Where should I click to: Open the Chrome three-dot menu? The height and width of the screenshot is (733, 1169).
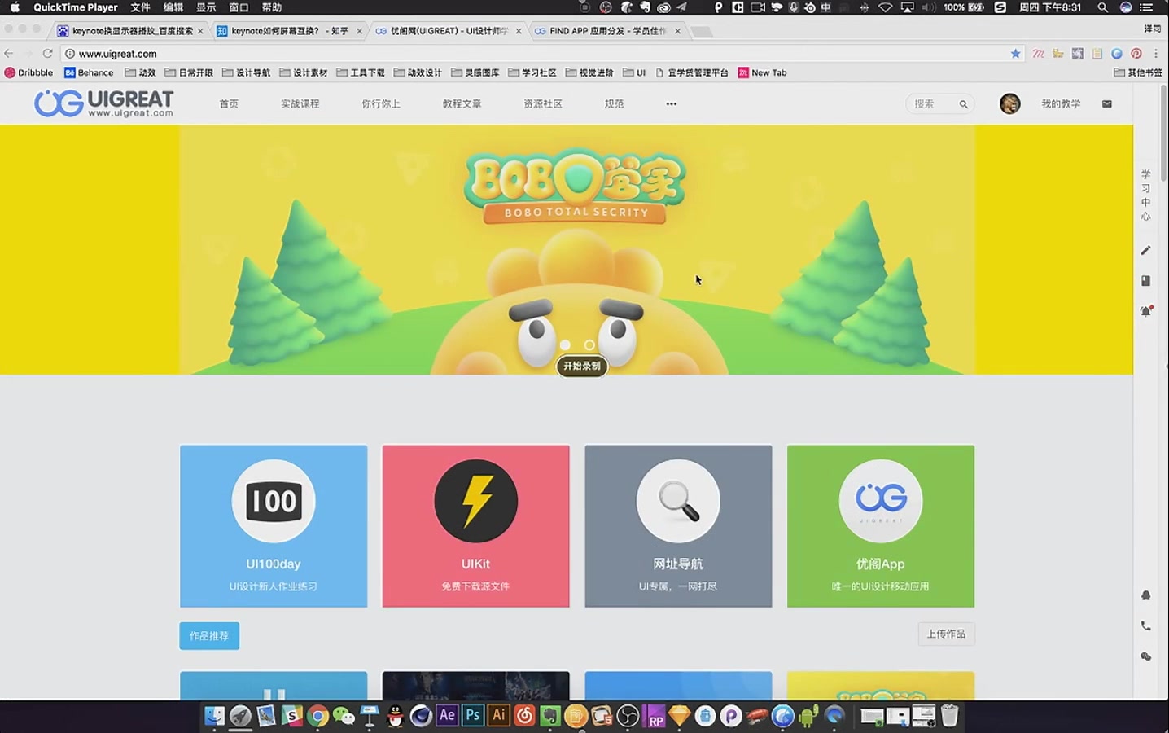point(1156,54)
